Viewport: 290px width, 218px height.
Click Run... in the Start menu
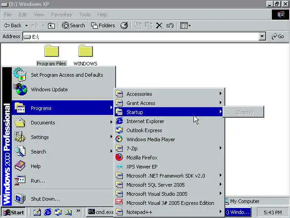click(63, 181)
